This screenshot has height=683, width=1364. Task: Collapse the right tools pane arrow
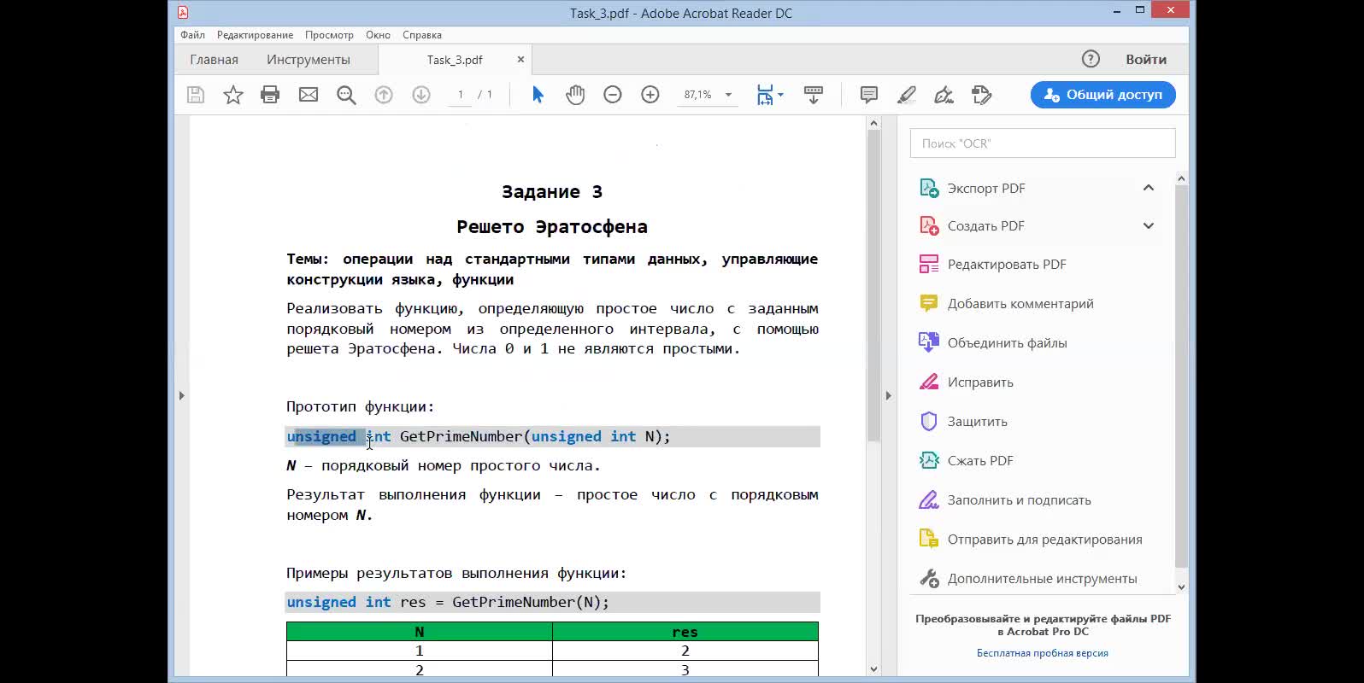pos(888,395)
